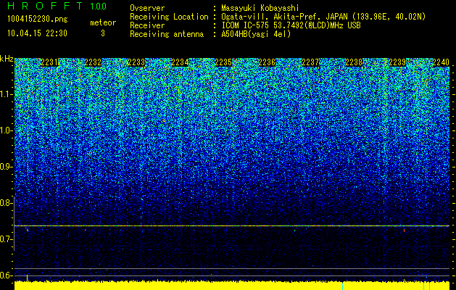
Task: Click the filename 1004152230.png
Action: pos(38,20)
